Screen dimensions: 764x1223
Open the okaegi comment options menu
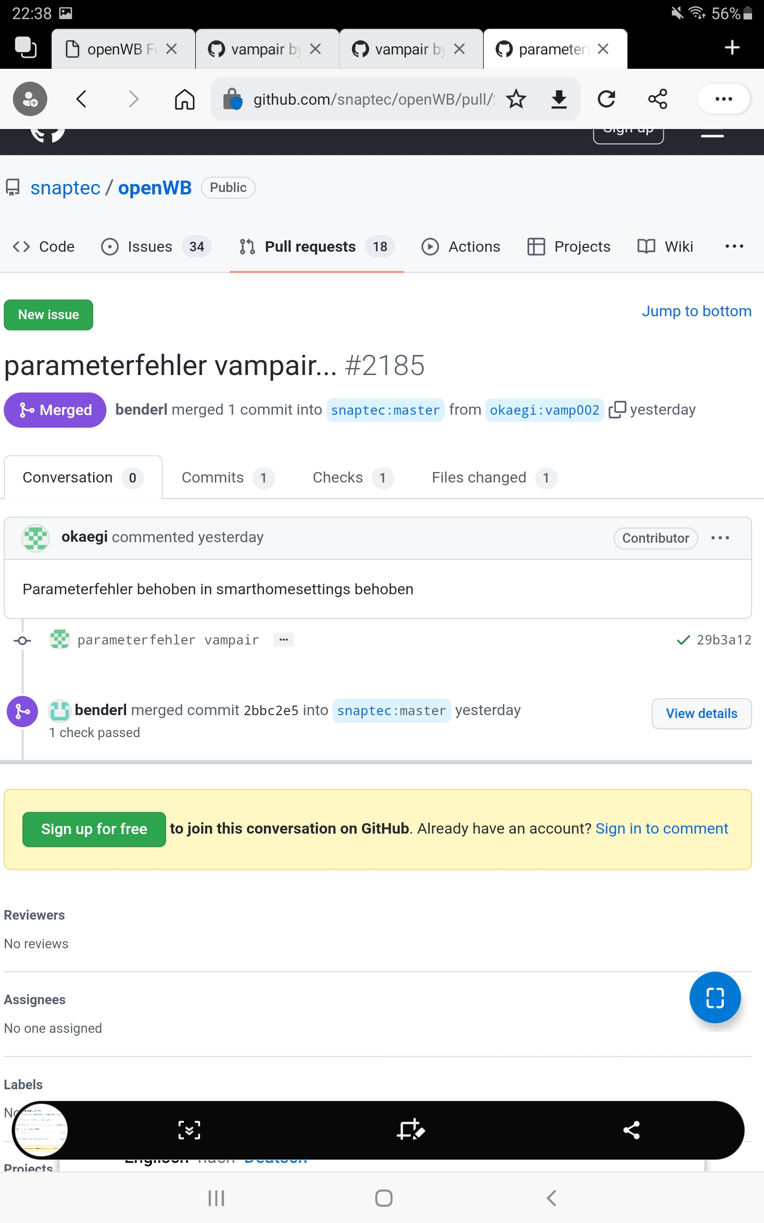(720, 538)
